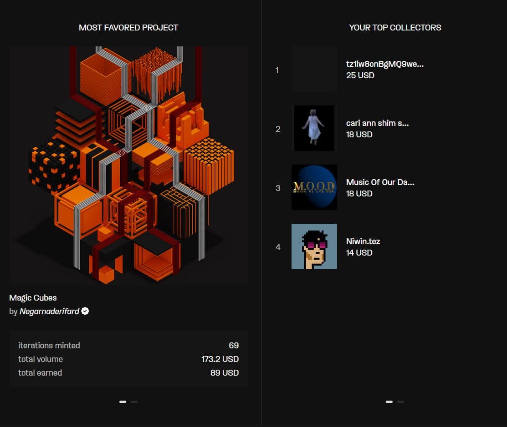Screen dimensions: 507x427
Task: Select second pagination dot under Top Collectors
Action: pyautogui.click(x=400, y=402)
